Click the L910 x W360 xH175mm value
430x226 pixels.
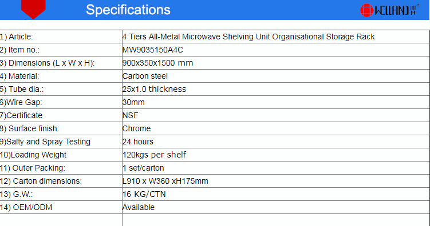coord(165,181)
